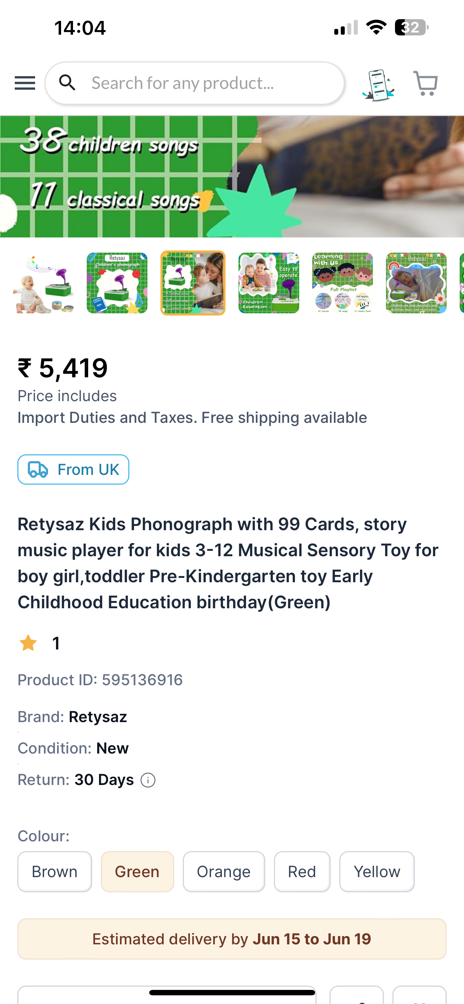This screenshot has height=1004, width=464.
Task: View the Children's phonograph thumbnail
Action: 117,283
